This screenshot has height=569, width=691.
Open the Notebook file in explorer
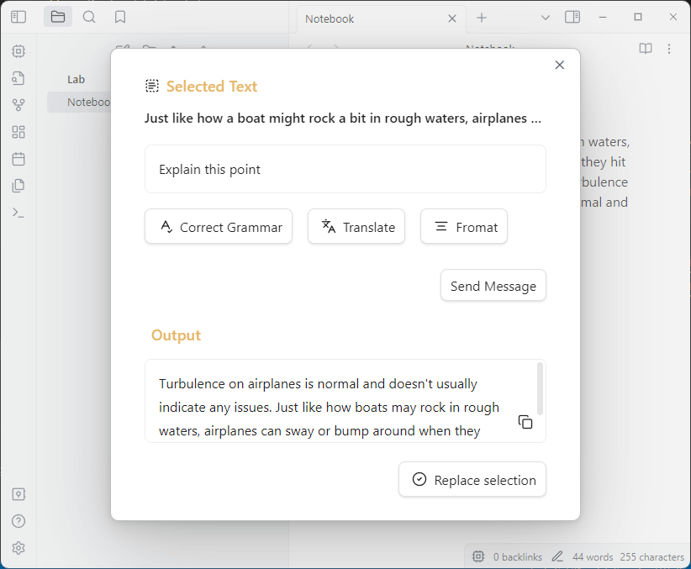79,103
